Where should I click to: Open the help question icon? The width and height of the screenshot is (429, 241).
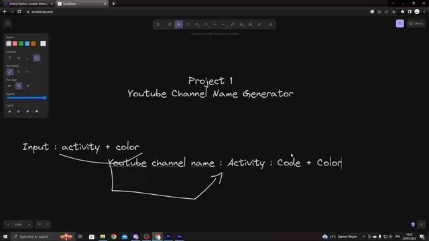[x=422, y=225]
